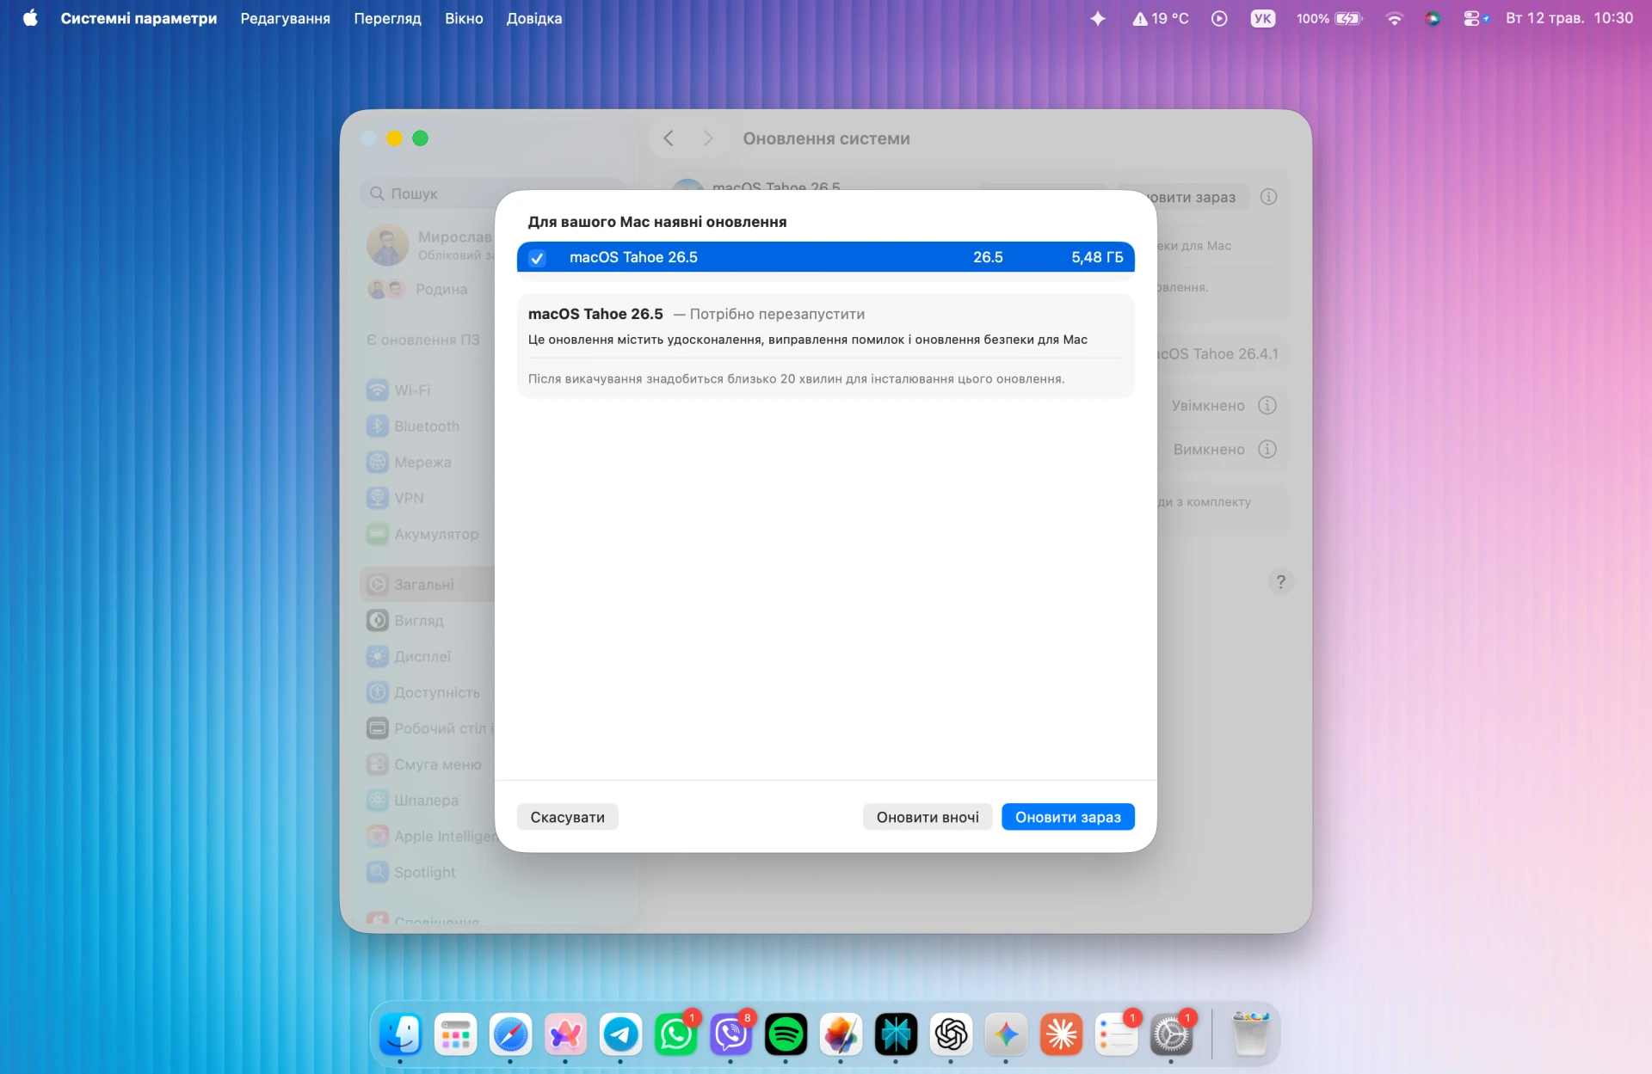The image size is (1652, 1074).
Task: Click the Оновити зараз blue button
Action: (x=1068, y=817)
